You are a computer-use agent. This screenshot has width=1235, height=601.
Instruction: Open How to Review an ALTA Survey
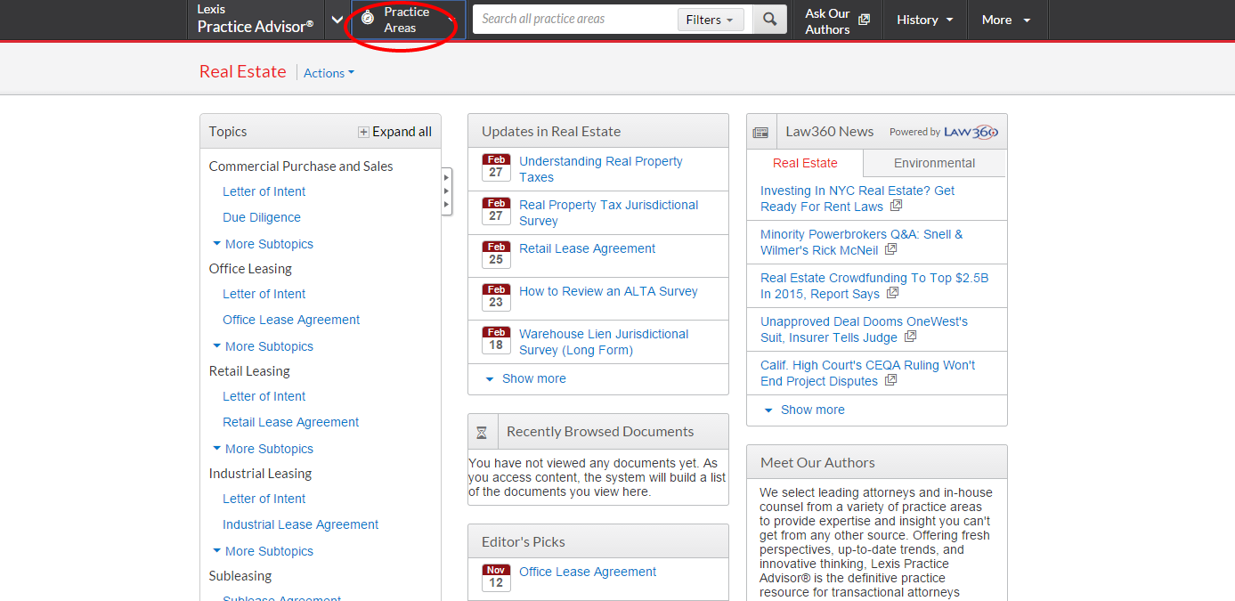(608, 291)
